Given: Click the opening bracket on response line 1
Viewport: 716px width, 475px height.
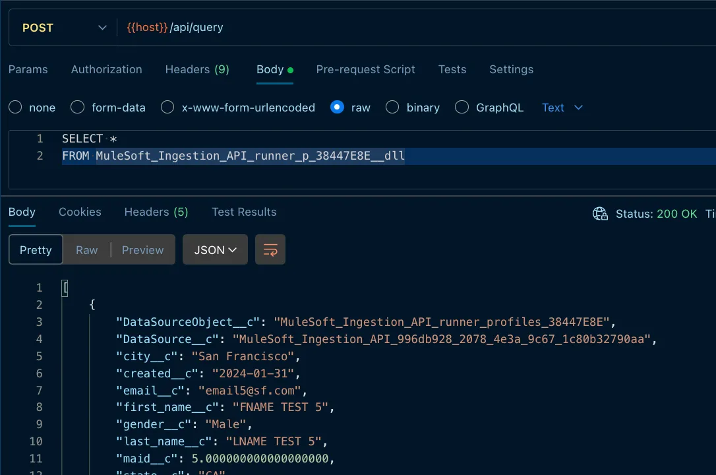Looking at the screenshot, I should point(65,288).
